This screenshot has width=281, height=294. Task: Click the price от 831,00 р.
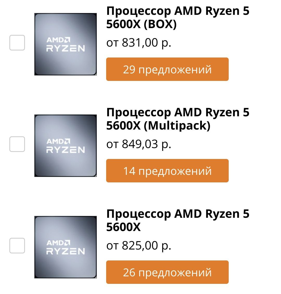click(x=139, y=43)
